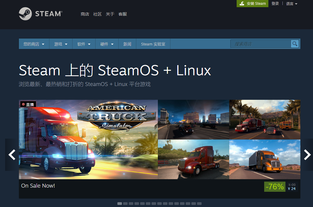Expand the 您的商店 menu

click(x=34, y=44)
